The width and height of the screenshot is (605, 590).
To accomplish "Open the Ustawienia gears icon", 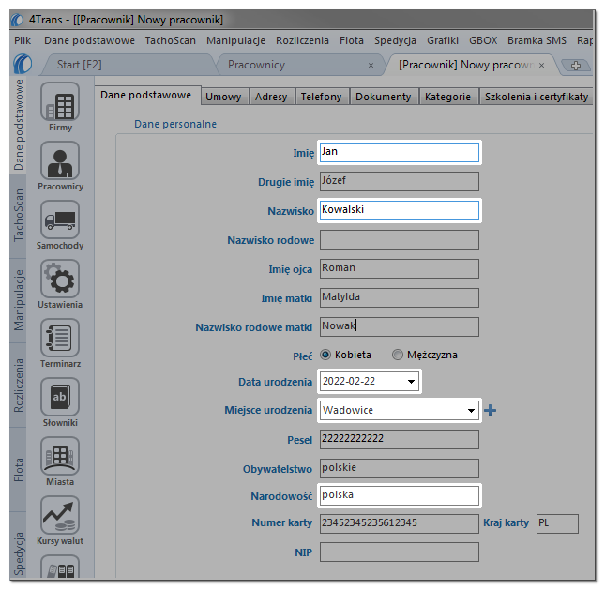I will (60, 279).
